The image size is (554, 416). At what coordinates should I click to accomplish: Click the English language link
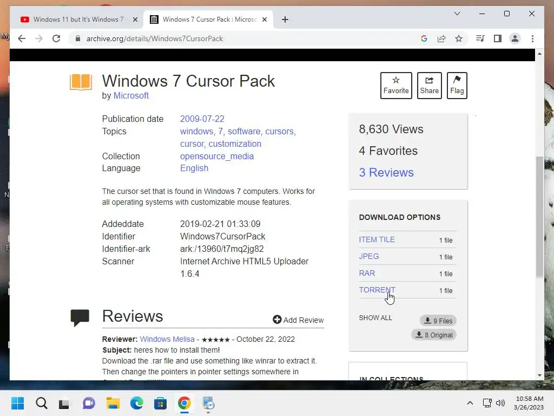point(194,168)
